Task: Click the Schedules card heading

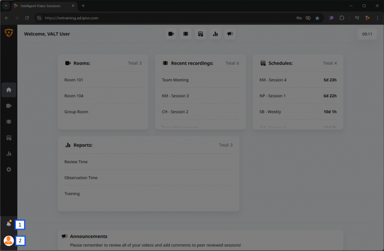Action: (280, 63)
